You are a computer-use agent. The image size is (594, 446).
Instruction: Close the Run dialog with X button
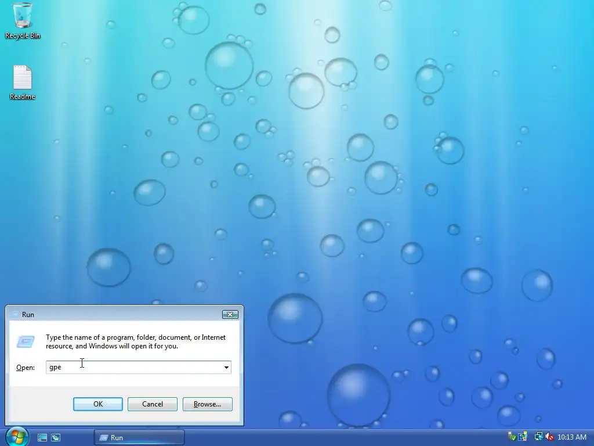click(x=230, y=314)
